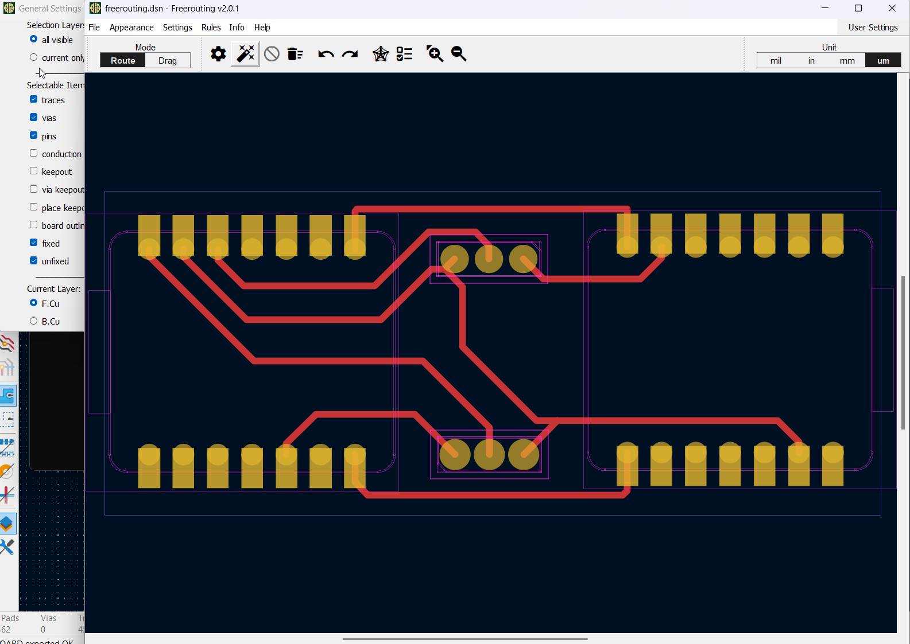This screenshot has width=910, height=644.
Task: Select the highlighted filled zone tool
Action: (x=7, y=395)
